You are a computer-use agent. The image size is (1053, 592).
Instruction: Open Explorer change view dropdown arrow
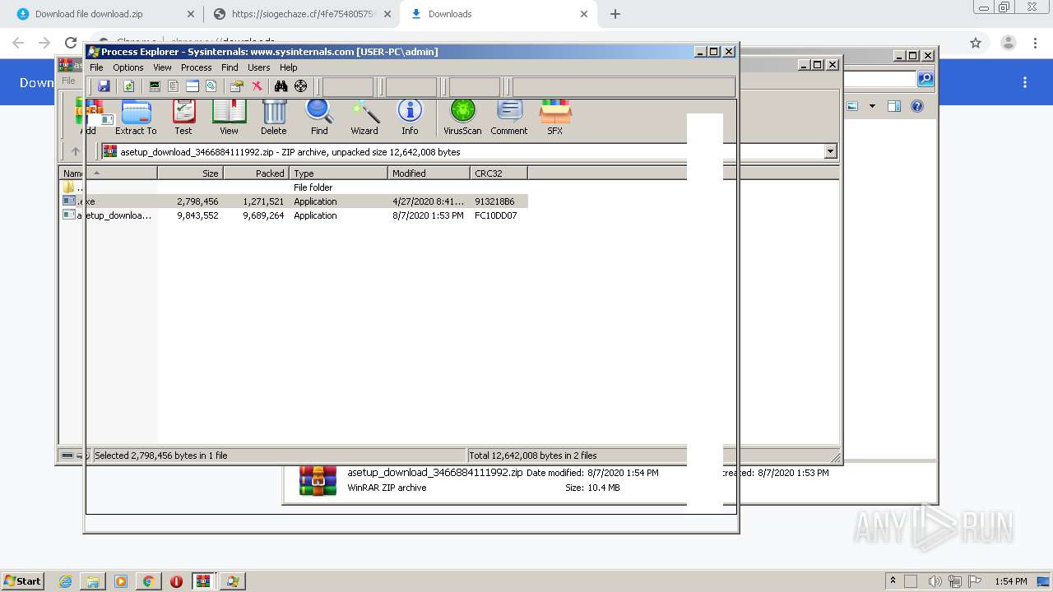click(x=872, y=106)
